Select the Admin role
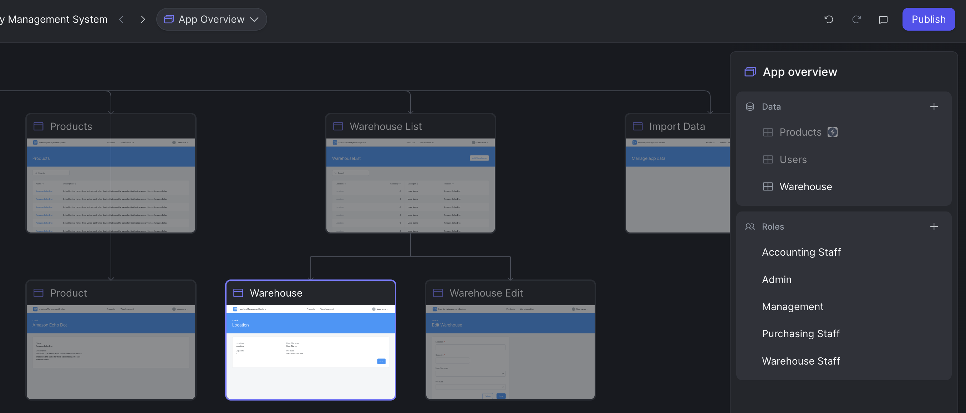Image resolution: width=966 pixels, height=413 pixels. (777, 279)
